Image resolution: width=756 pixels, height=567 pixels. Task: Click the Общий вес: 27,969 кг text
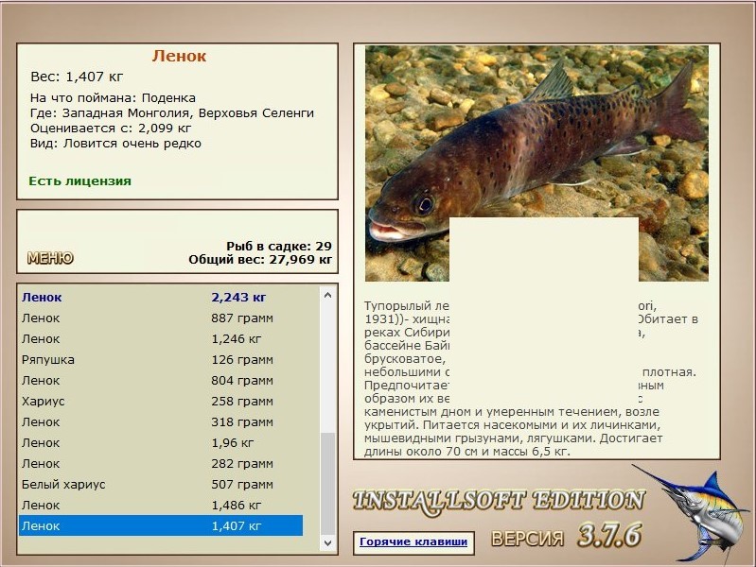click(x=260, y=260)
